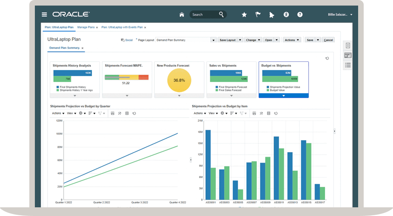Switch to Plan: UltraLaptop with Events Plan tab
The image size is (393, 216).
(122, 27)
